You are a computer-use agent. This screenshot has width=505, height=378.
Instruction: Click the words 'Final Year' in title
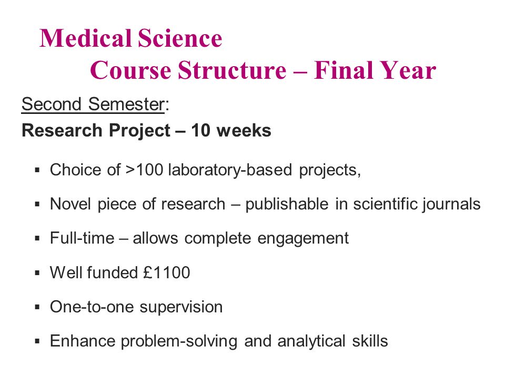375,70
